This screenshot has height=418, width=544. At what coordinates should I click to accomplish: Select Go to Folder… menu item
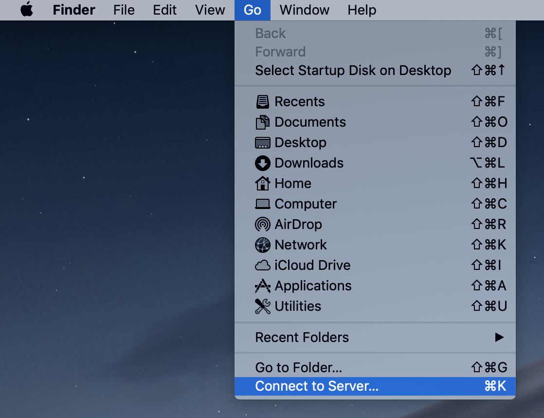[x=375, y=367]
